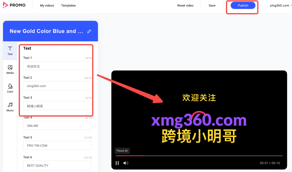Screen dimensions: 292x172
Task: Click the Text 2 field containing xmg360.com
Action: click(x=57, y=86)
